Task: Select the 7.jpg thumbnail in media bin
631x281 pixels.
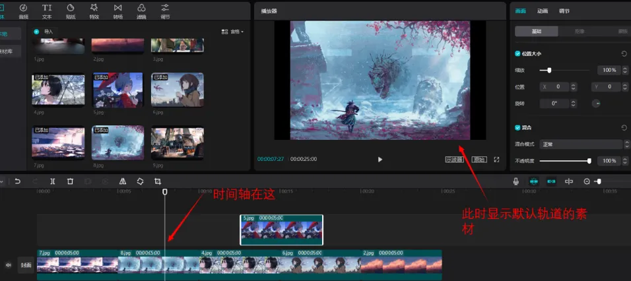Action: [x=58, y=143]
